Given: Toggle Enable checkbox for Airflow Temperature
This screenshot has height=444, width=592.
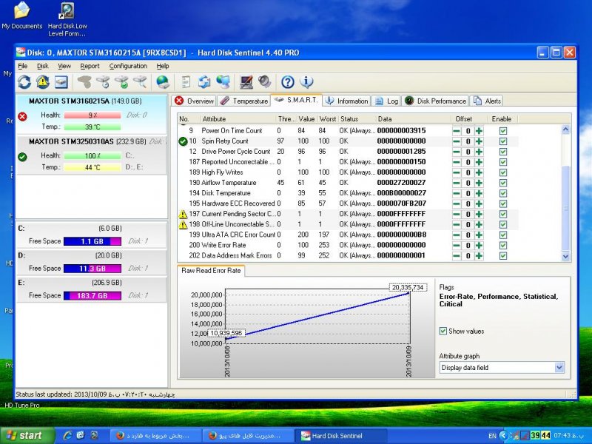Looking at the screenshot, I should coord(503,183).
